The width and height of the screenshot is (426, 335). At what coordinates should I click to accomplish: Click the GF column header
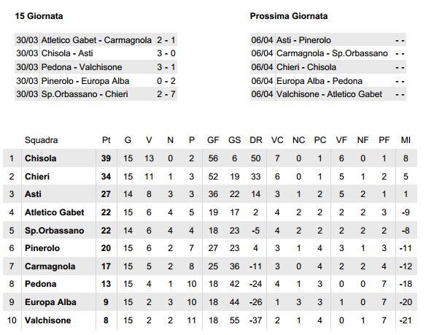tap(213, 140)
